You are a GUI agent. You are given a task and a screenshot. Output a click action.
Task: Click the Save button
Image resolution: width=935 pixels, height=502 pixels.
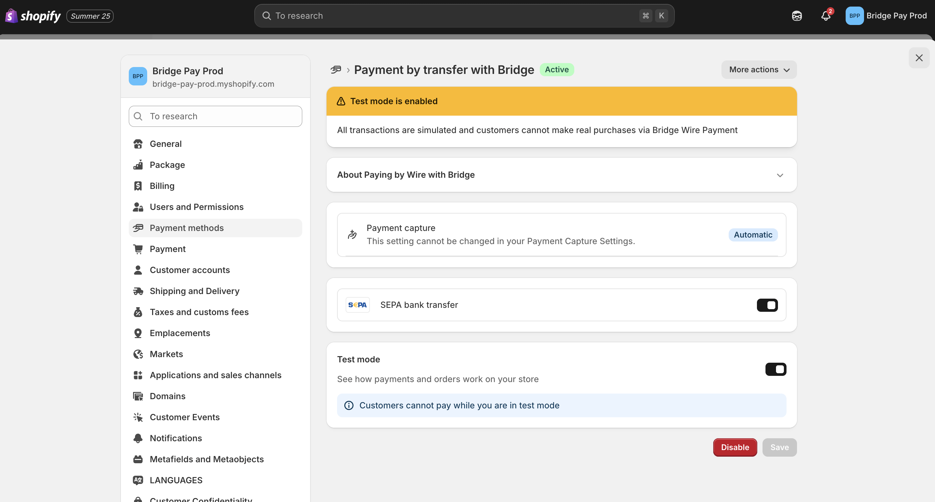click(x=779, y=447)
